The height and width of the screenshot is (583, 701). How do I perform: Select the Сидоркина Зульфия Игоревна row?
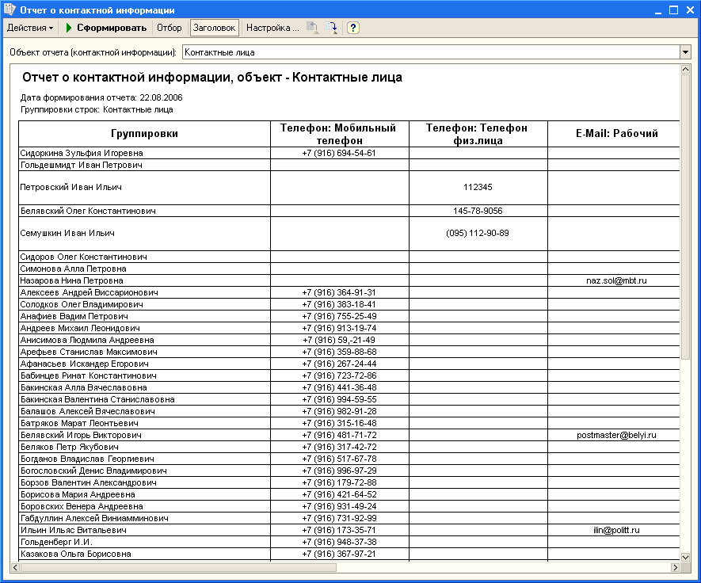click(82, 153)
